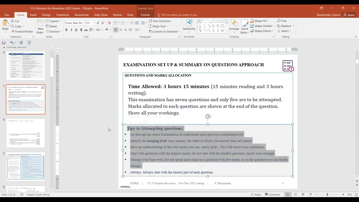Switch to the Slide Show tab
The width and height of the screenshot is (359, 202).
(101, 15)
